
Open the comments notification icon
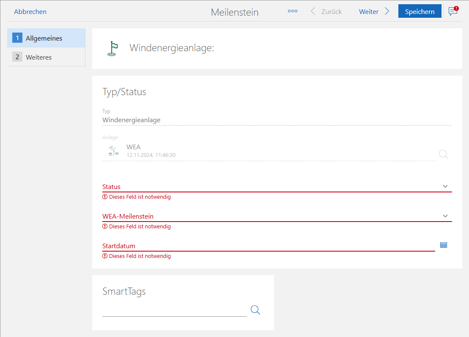(x=453, y=11)
